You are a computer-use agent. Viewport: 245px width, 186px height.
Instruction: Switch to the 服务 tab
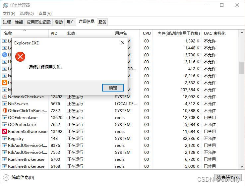(x=102, y=22)
